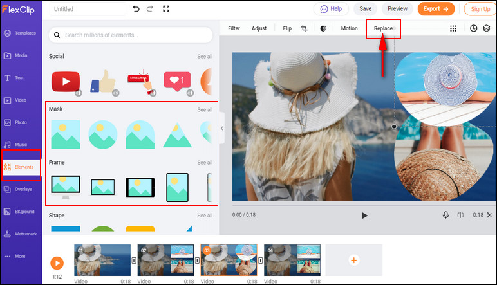The height and width of the screenshot is (285, 497).
Task: Open the More sidebar menu
Action: tap(15, 256)
